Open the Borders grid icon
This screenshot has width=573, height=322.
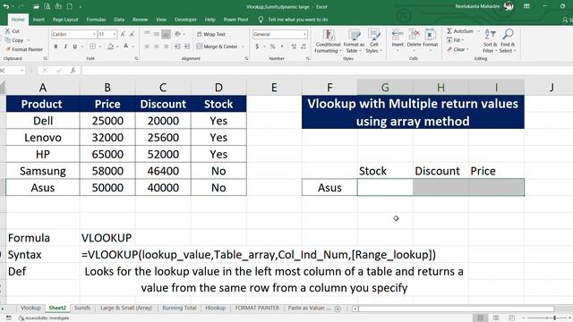tap(92, 47)
